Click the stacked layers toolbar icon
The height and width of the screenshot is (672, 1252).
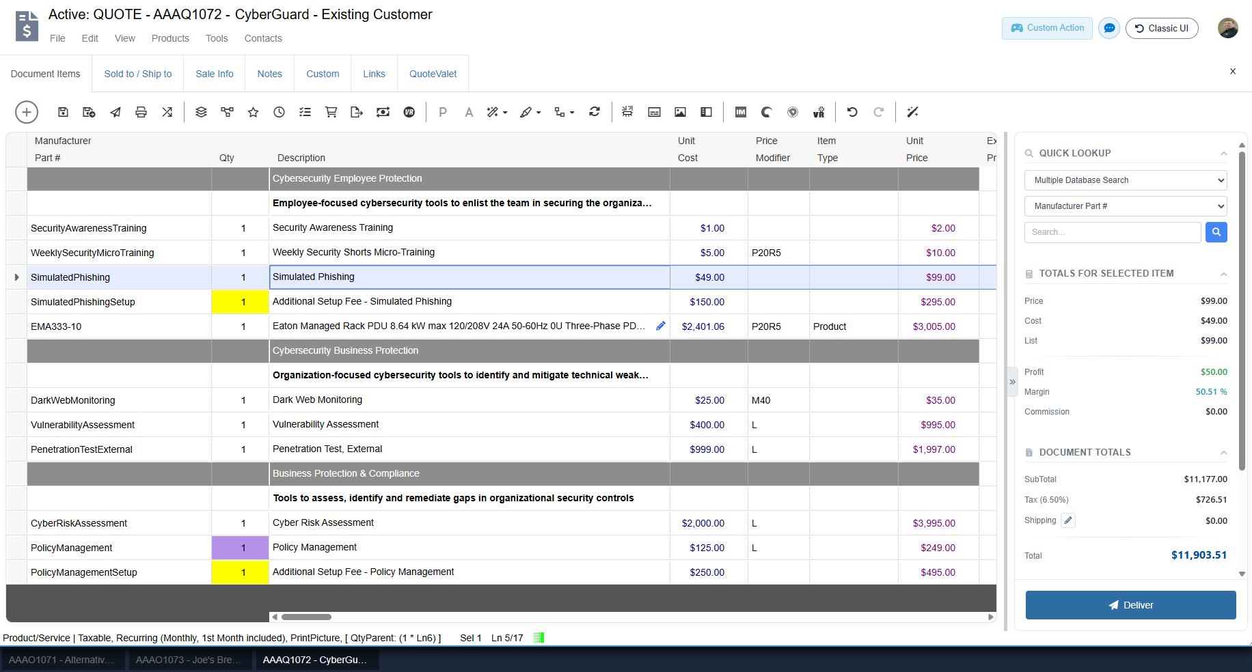click(201, 112)
